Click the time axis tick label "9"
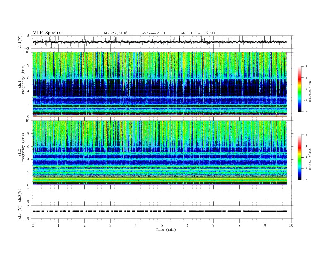Screen dimensions: 328x253 pos(265,225)
